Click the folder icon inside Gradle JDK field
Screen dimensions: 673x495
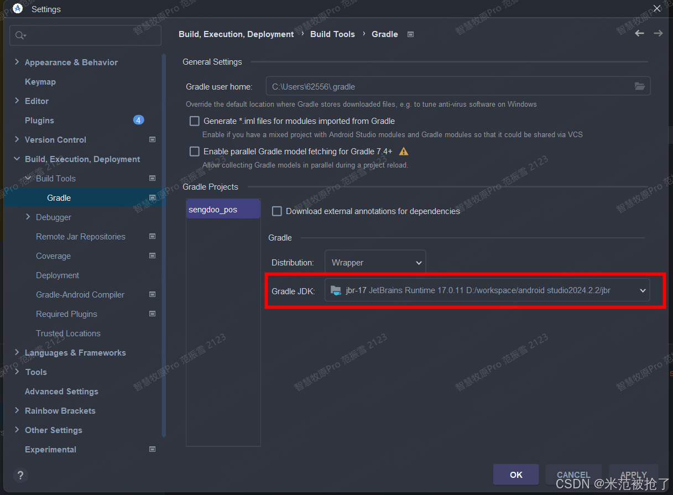point(336,290)
